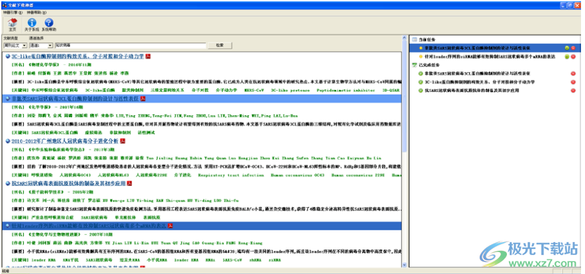Click keyword 虚拟筛选 in the second result
585x274 pixels.
point(93,132)
